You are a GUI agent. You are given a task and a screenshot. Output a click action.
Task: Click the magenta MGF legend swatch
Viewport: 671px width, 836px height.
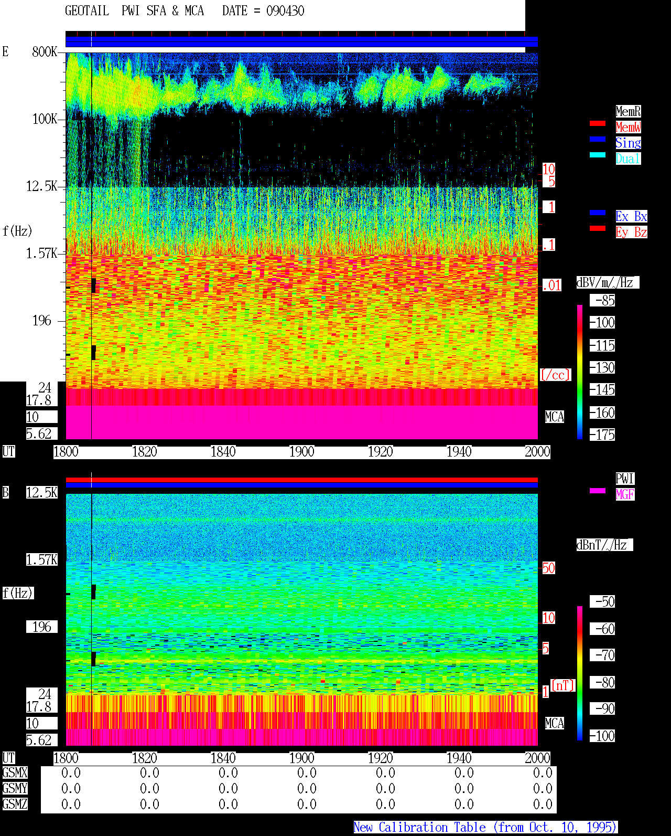coord(598,491)
